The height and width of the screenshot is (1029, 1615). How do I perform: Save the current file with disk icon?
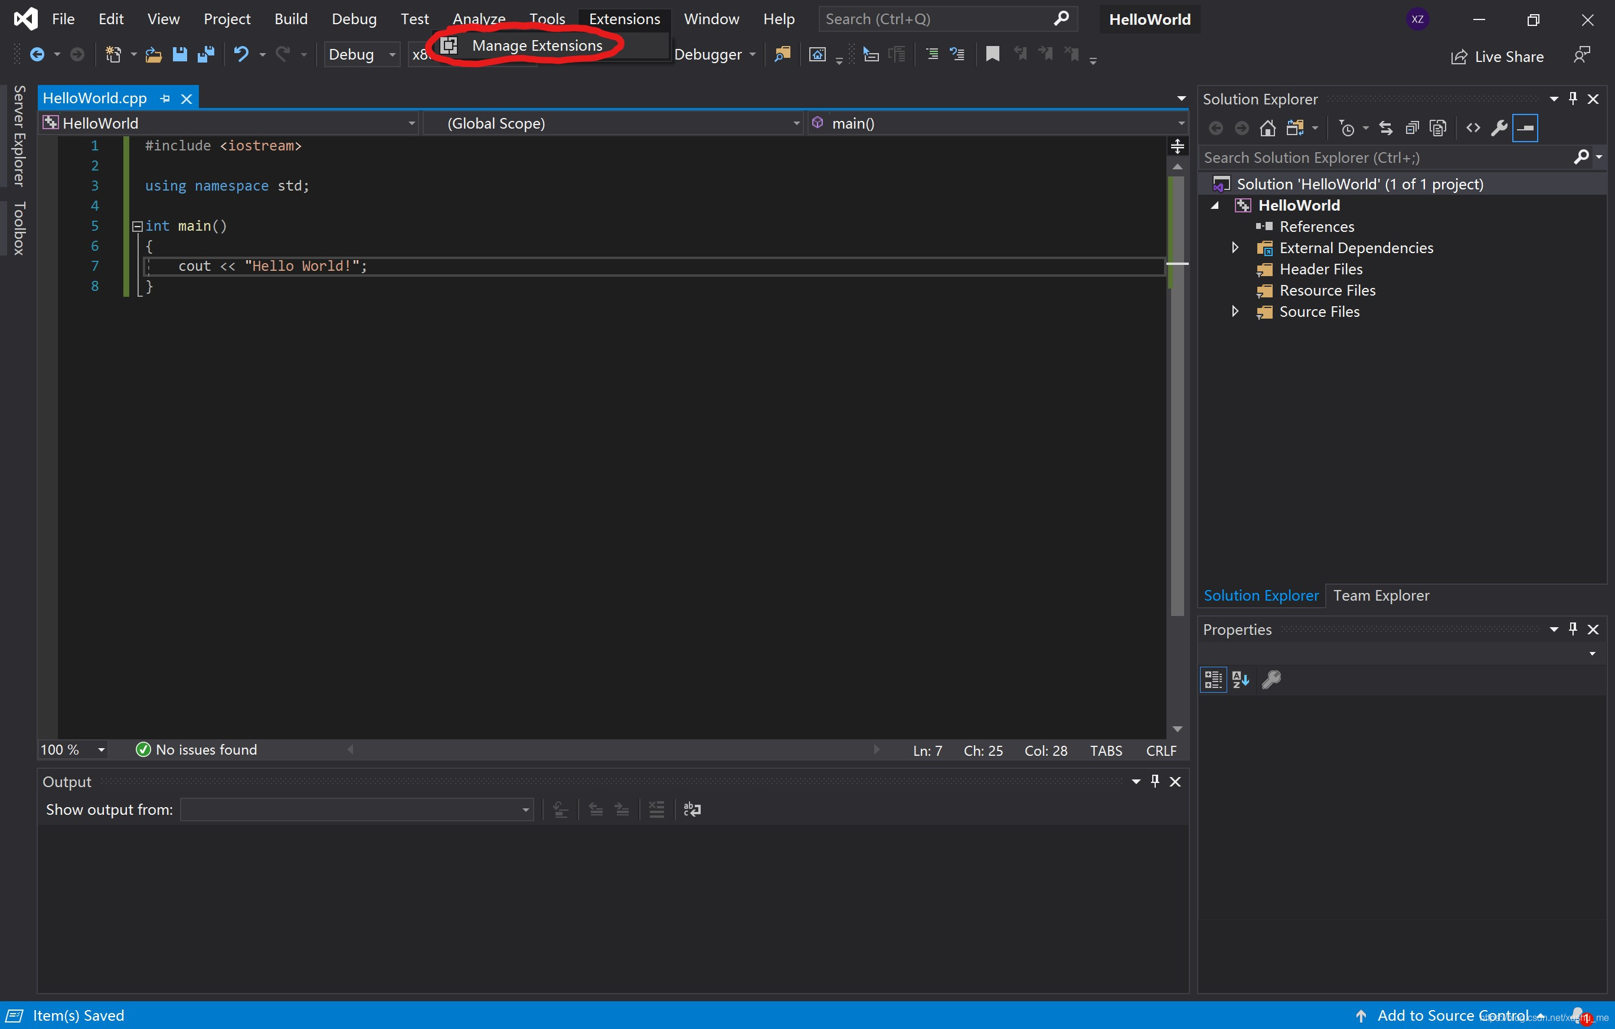point(180,54)
